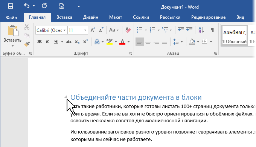The width and height of the screenshot is (256, 147).
Task: Collapse the heading using the triangle marker
Action: 66,97
